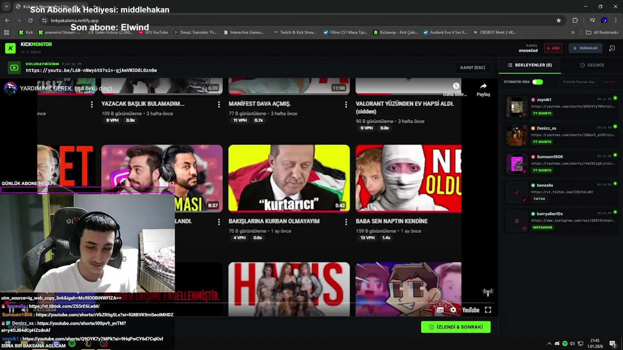The width and height of the screenshot is (623, 350).
Task: Go back in the browser
Action: click(x=7, y=20)
